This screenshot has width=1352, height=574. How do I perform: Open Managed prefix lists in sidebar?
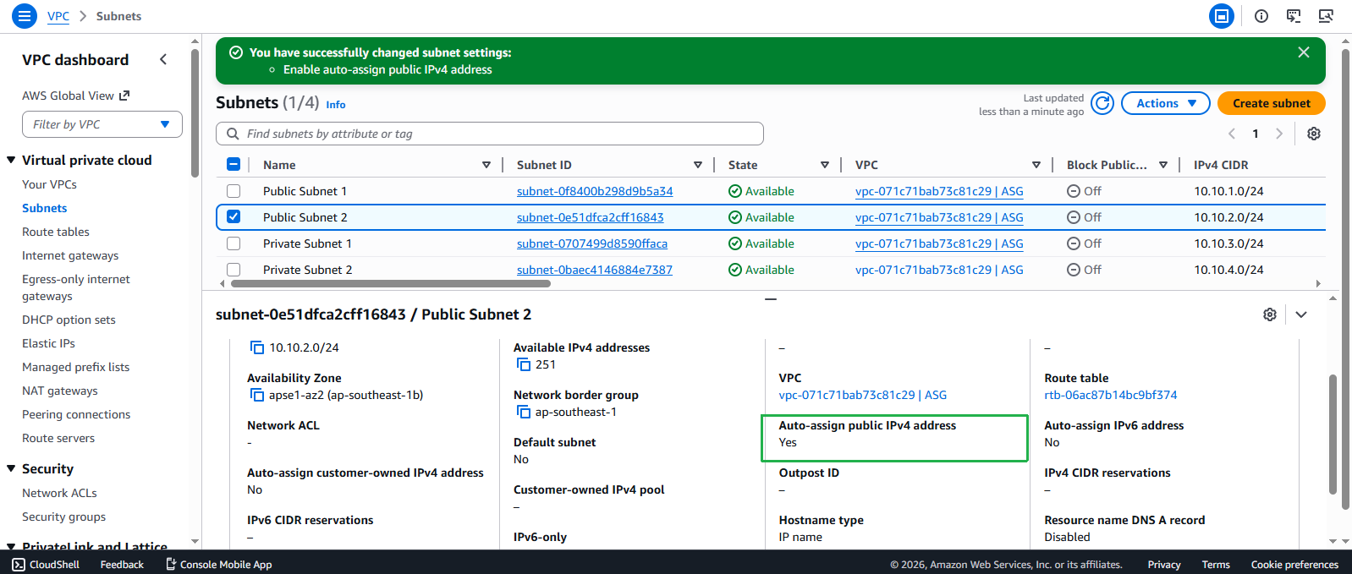[x=76, y=367]
